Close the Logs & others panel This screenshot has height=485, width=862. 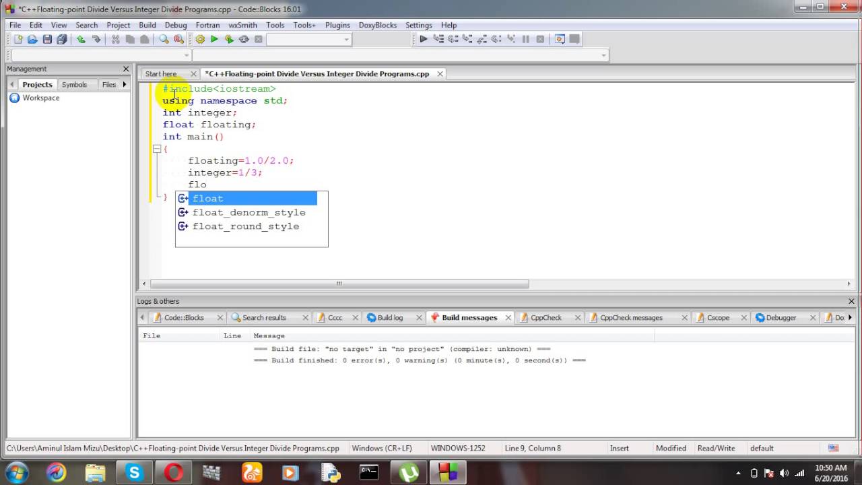[851, 301]
